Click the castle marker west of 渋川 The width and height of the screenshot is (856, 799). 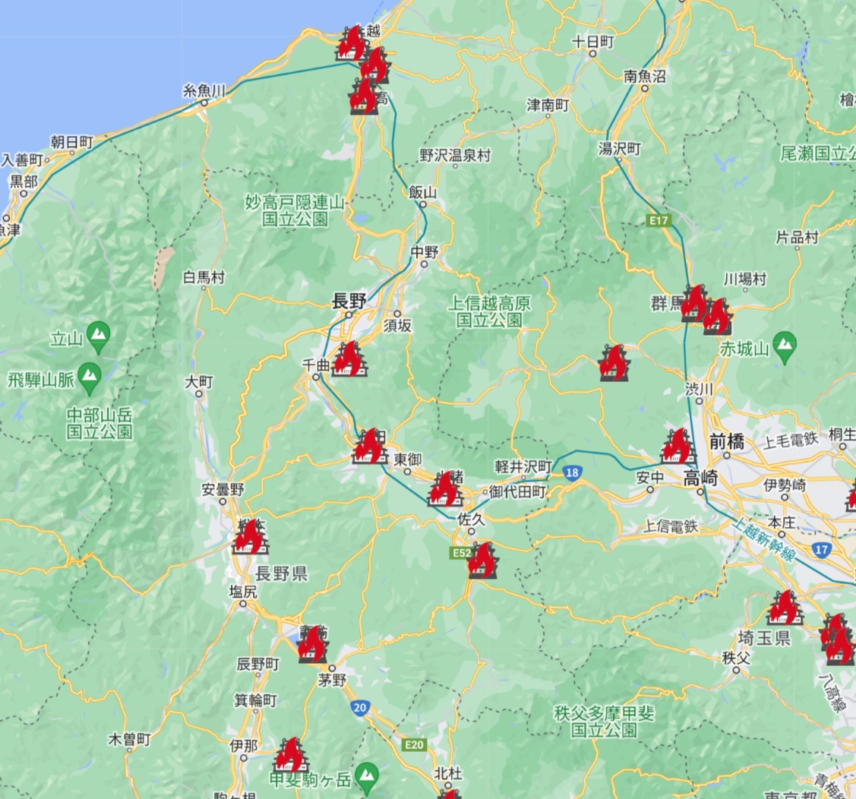pos(614,363)
